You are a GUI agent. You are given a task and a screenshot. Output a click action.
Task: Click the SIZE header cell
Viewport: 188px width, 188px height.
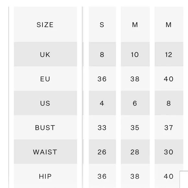pyautogui.click(x=45, y=24)
